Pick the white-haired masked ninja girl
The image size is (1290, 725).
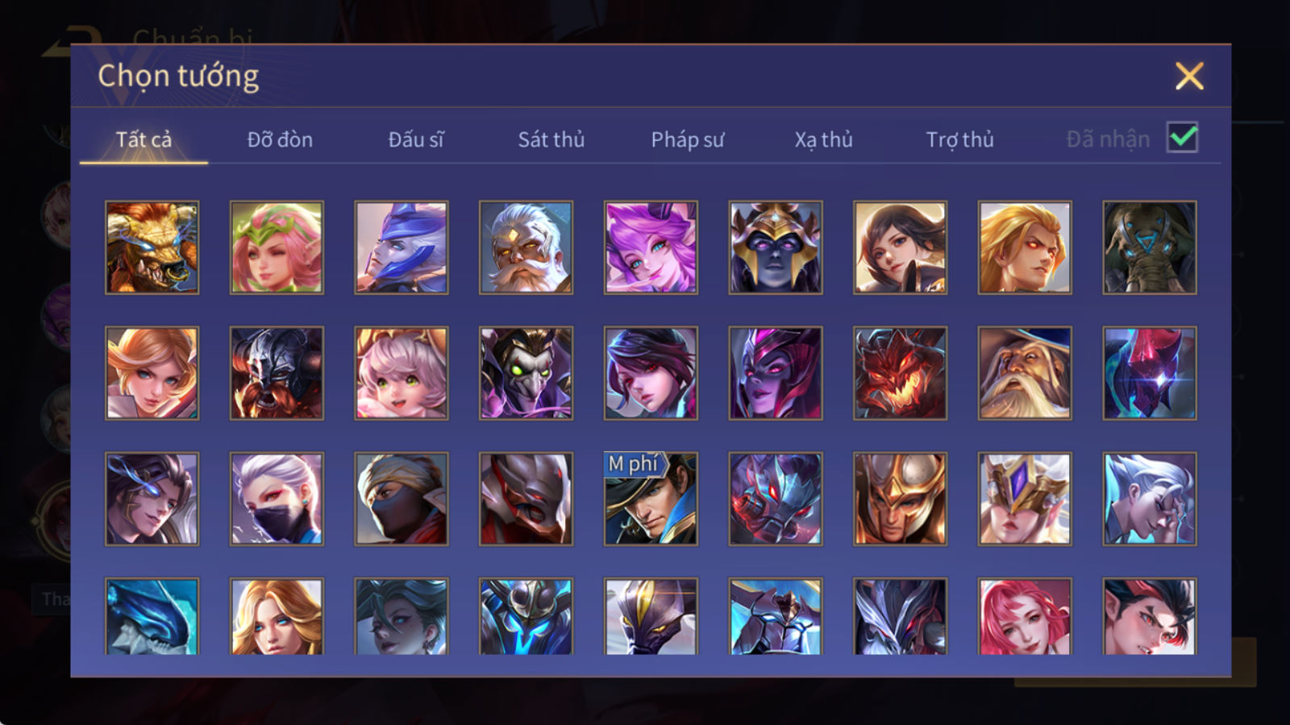(277, 499)
